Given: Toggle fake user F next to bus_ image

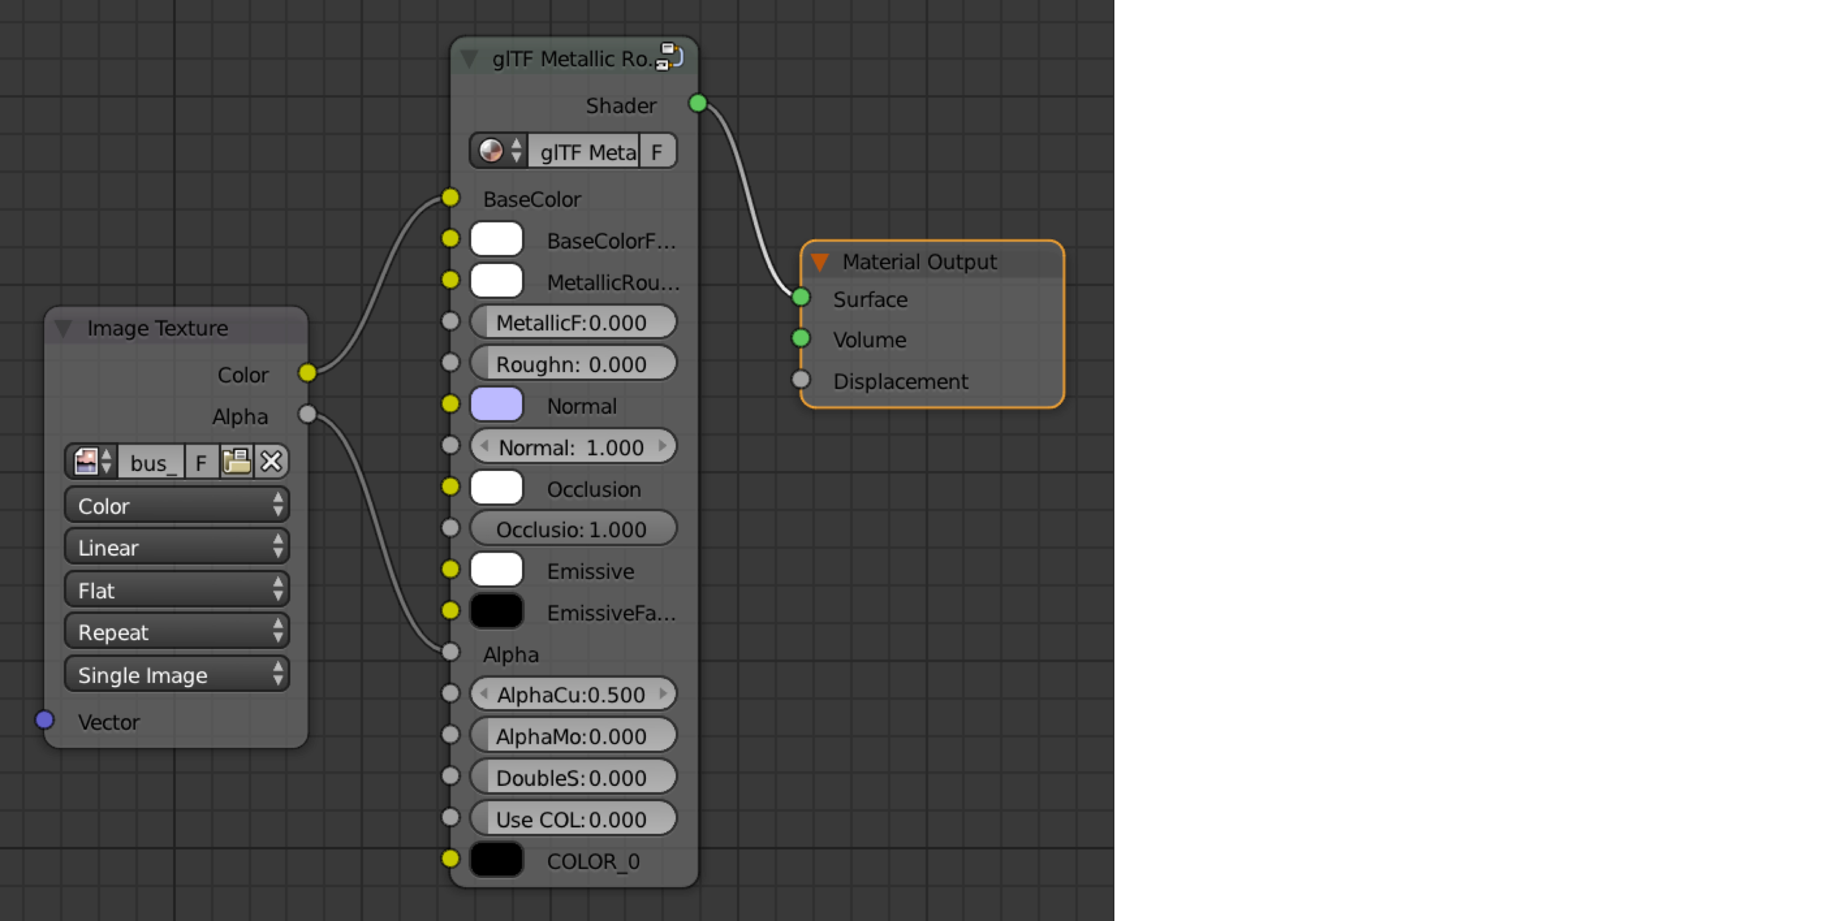Looking at the screenshot, I should [x=201, y=462].
